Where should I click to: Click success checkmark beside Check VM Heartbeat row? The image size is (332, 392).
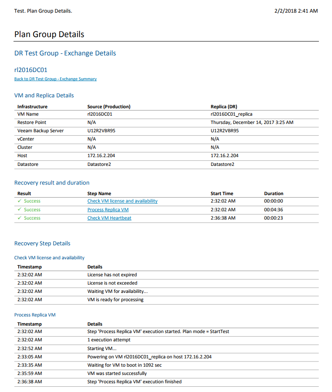pos(20,218)
